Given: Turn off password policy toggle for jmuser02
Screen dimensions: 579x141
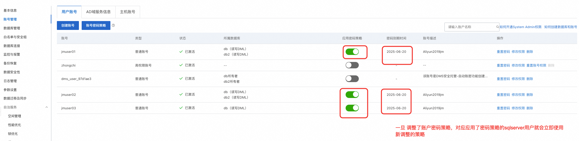Looking at the screenshot, I should point(352,95).
